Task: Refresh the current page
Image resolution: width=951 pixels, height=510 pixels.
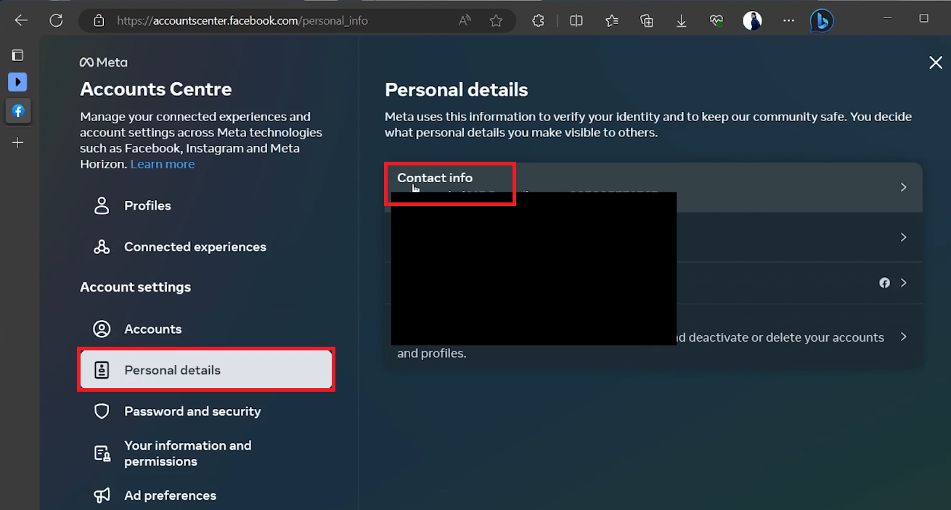Action: click(56, 20)
